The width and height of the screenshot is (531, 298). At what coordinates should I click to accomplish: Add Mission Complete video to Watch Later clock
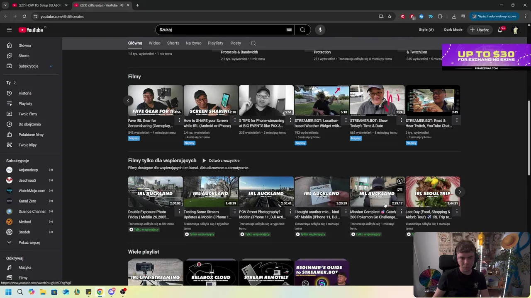(399, 181)
